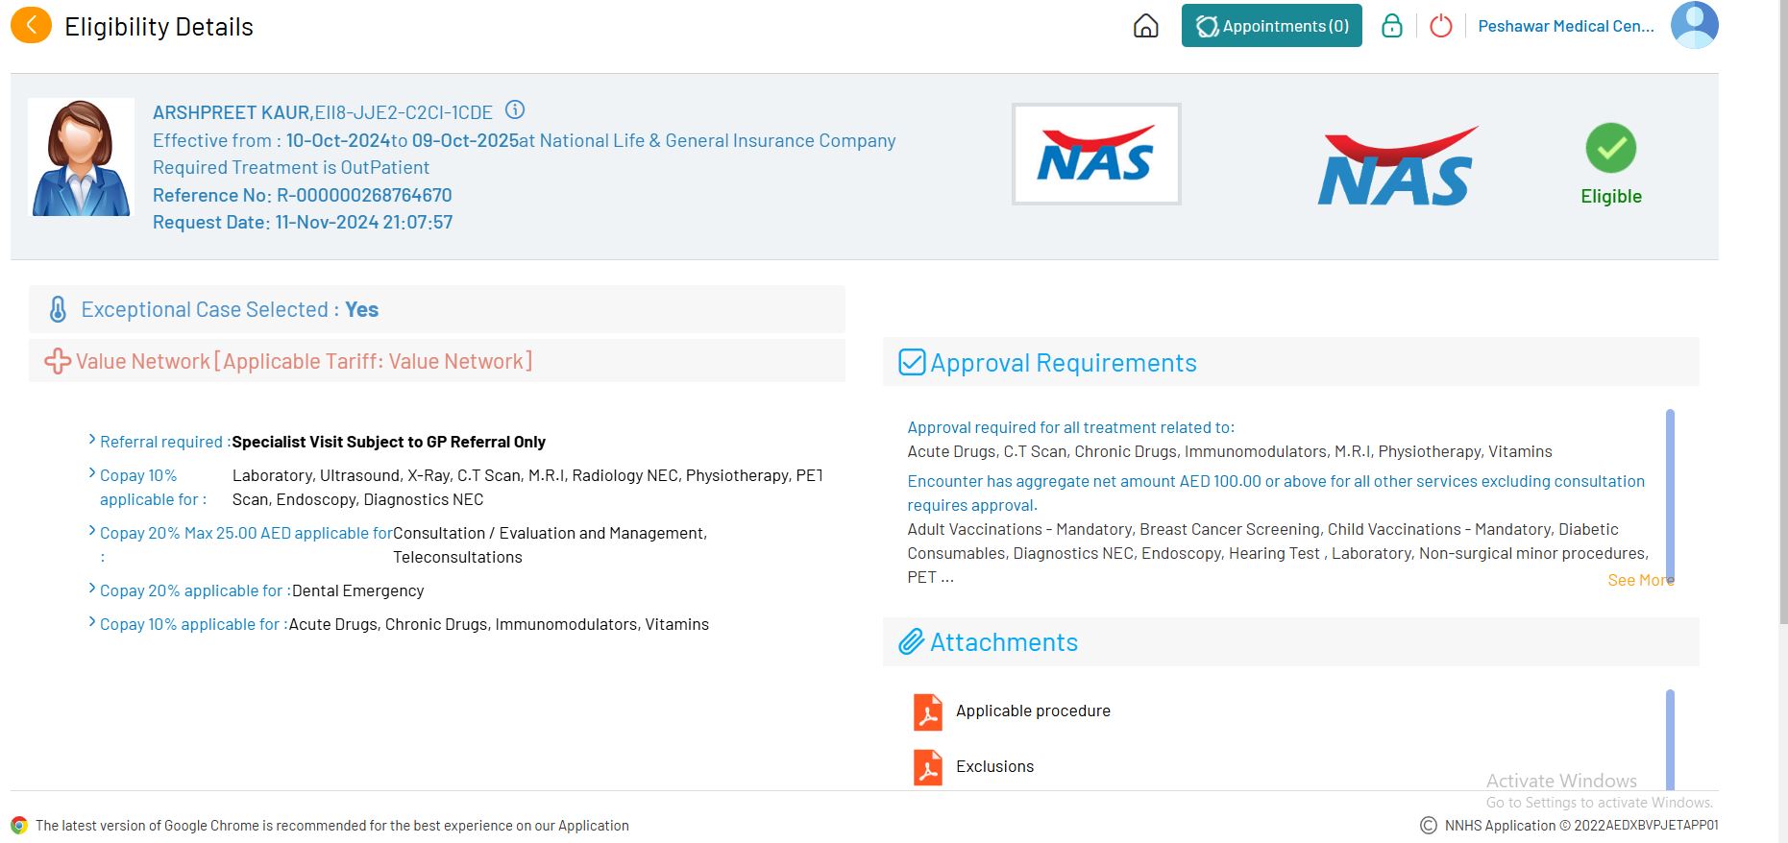Click the patient photo thumbnail

tap(81, 157)
